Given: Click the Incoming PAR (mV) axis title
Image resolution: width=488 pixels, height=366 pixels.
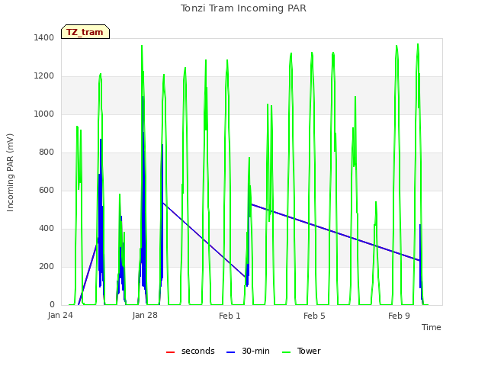Looking at the screenshot, I should pyautogui.click(x=10, y=172).
